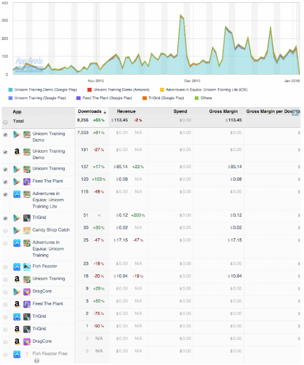Screen dimensions: 304x365
Task: Click Amazon icon beside Feed The Plant, 3 downloads
Action: [x=17, y=304]
